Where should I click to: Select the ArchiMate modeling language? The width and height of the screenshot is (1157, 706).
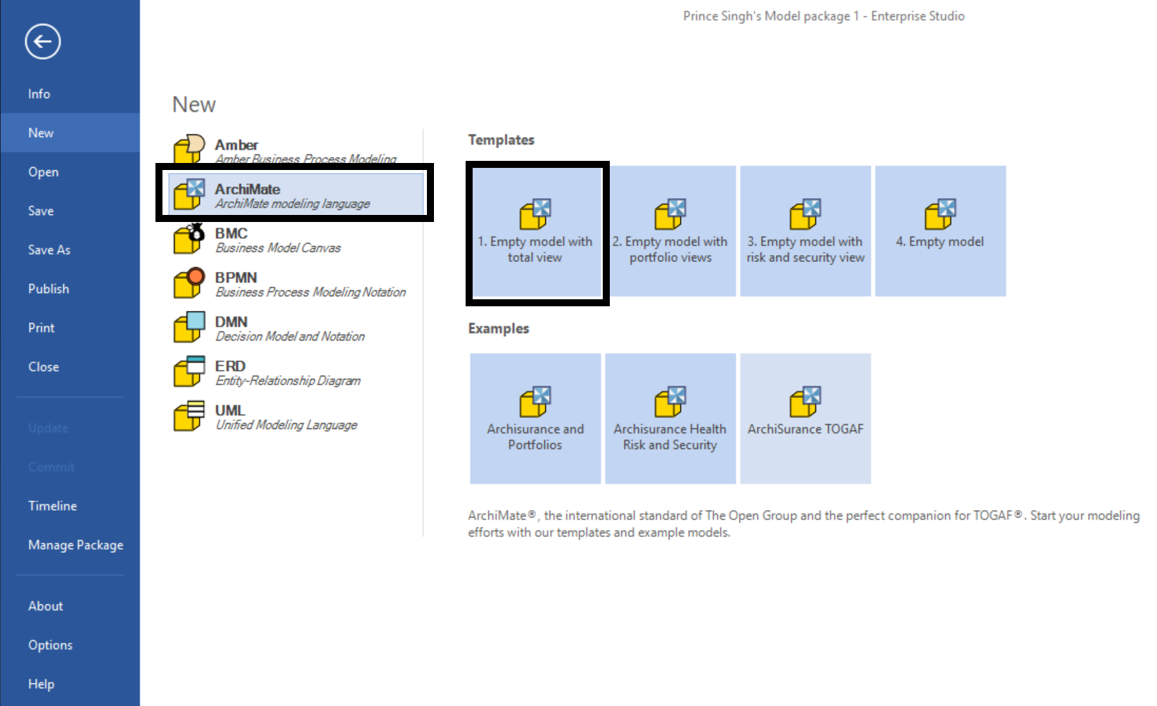(x=295, y=195)
